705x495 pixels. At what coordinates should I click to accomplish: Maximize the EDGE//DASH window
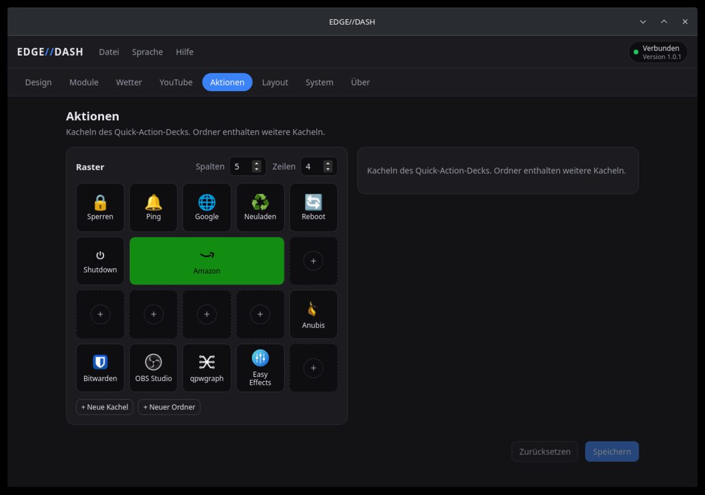click(x=664, y=22)
